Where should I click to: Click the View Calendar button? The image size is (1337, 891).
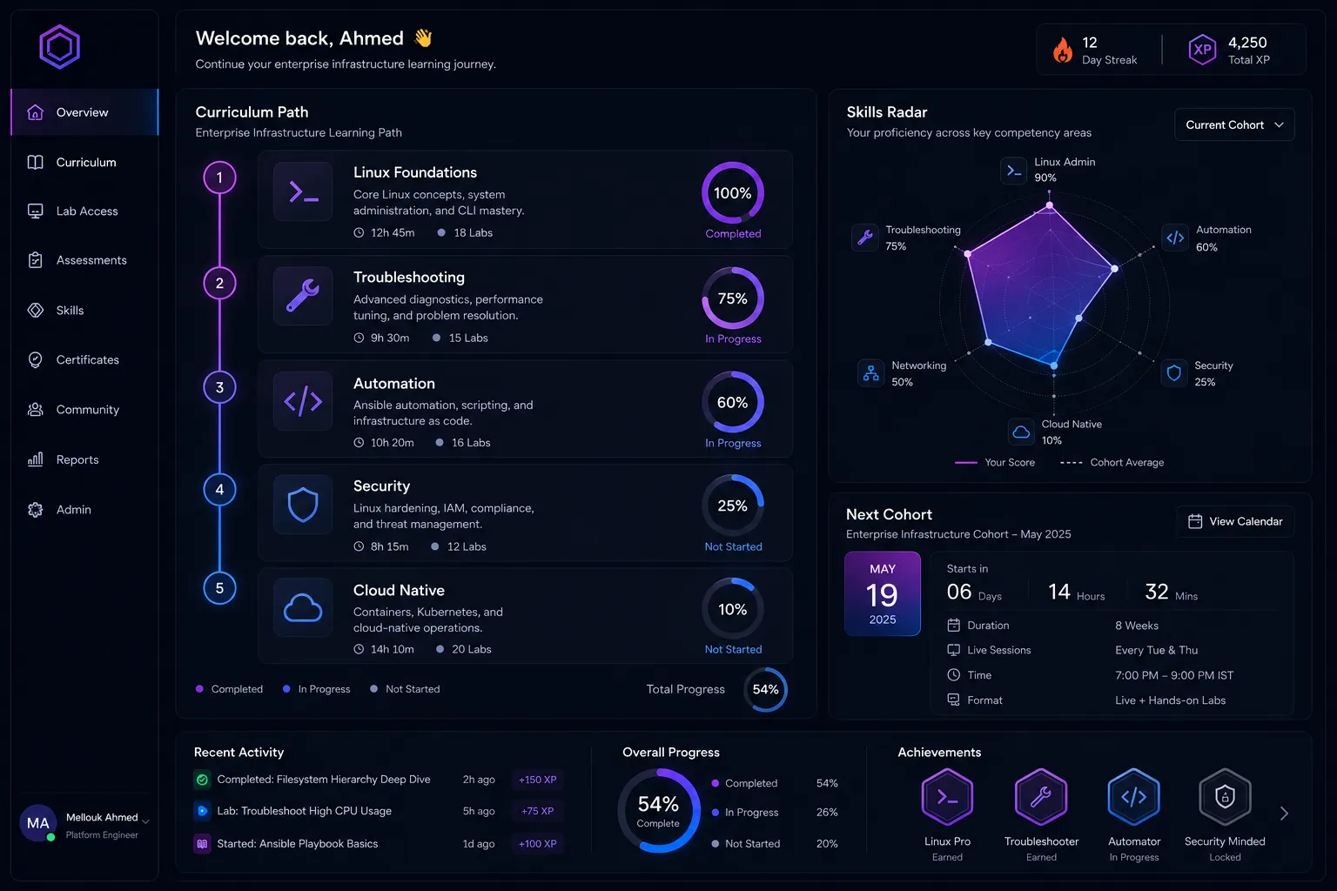click(1235, 521)
